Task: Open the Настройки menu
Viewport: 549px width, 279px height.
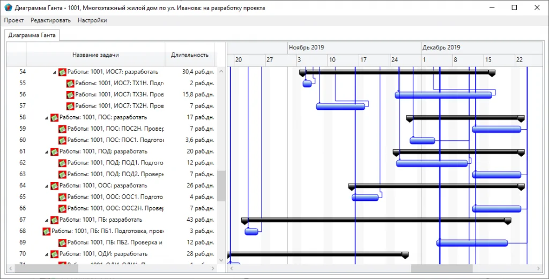Action: pyautogui.click(x=92, y=20)
